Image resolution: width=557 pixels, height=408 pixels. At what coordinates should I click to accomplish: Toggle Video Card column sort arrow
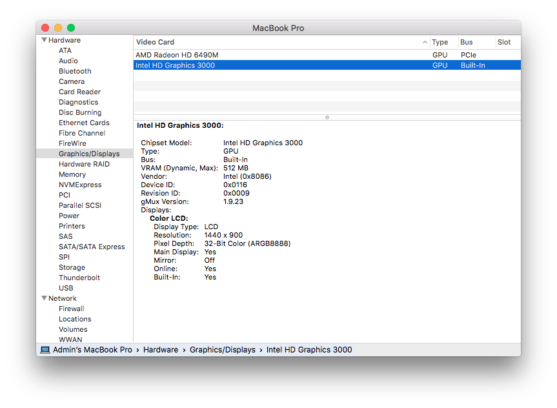coord(425,42)
